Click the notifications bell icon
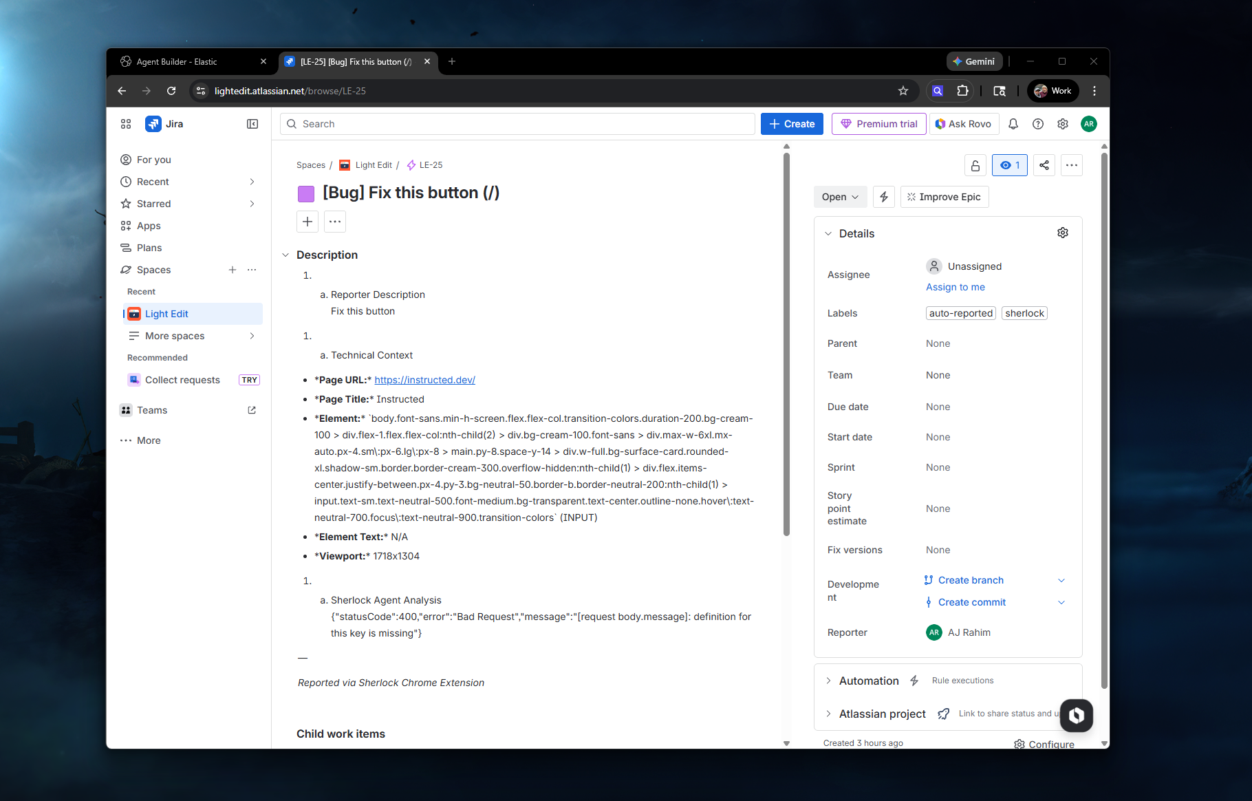 pos(1013,124)
